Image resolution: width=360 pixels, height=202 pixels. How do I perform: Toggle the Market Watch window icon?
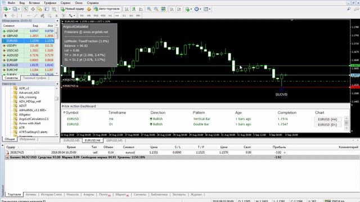pos(26,9)
